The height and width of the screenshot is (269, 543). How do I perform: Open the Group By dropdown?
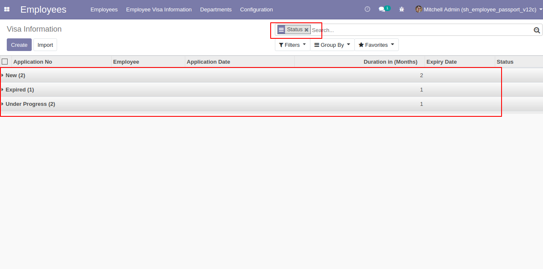(x=332, y=45)
